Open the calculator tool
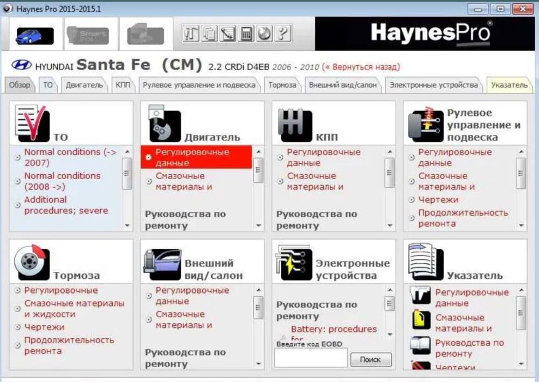Image resolution: width=539 pixels, height=382 pixels. 246,34
